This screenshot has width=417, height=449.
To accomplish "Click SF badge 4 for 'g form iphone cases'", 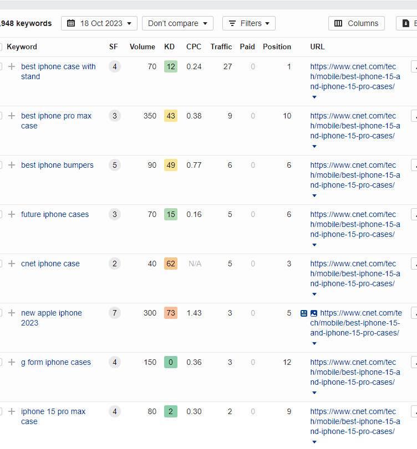I will [x=114, y=362].
